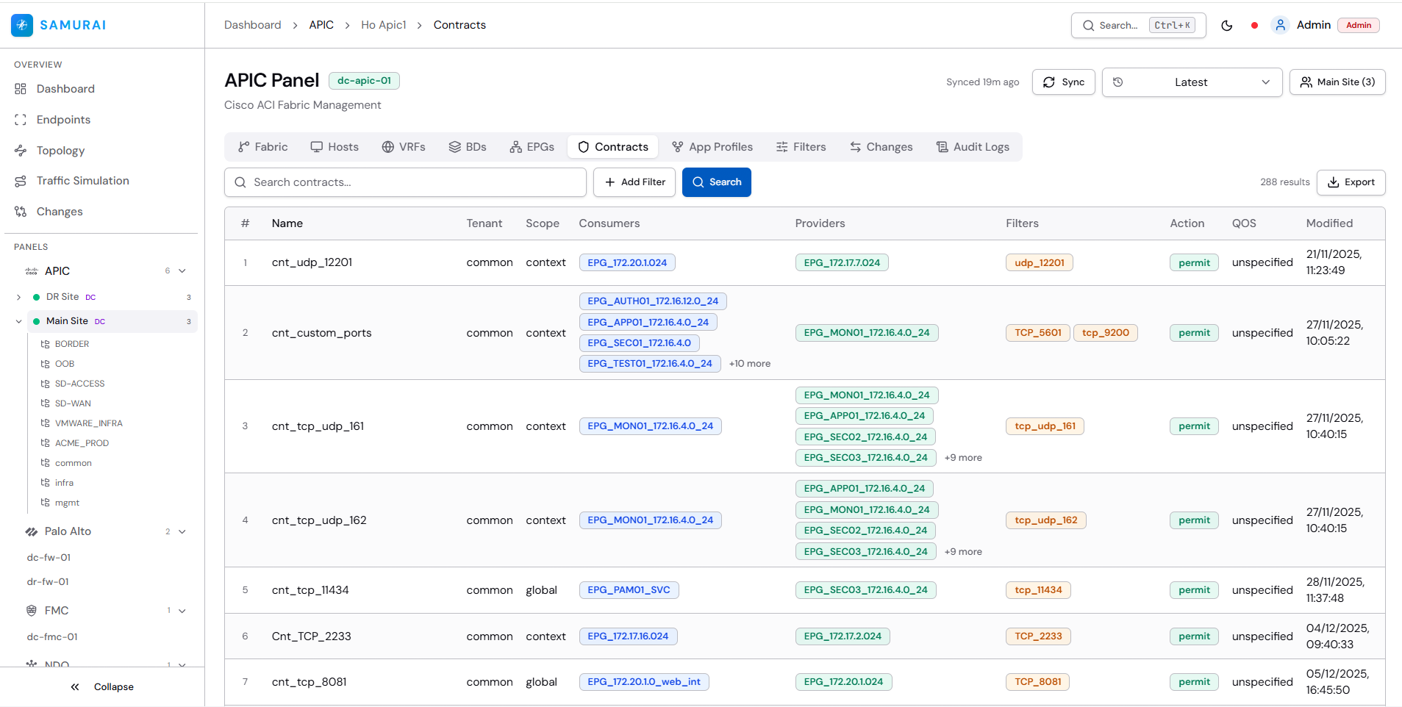
Task: Click inside the Search contracts field
Action: pos(404,182)
